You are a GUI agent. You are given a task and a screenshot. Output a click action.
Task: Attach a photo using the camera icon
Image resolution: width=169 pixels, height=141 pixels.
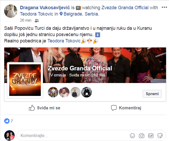142,136
